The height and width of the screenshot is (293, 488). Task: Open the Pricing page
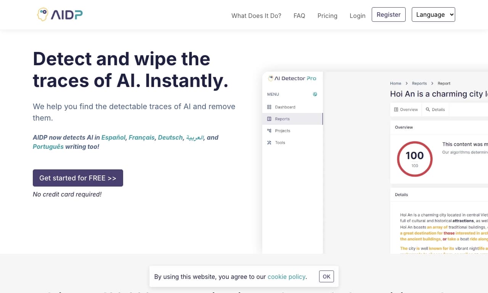(327, 16)
